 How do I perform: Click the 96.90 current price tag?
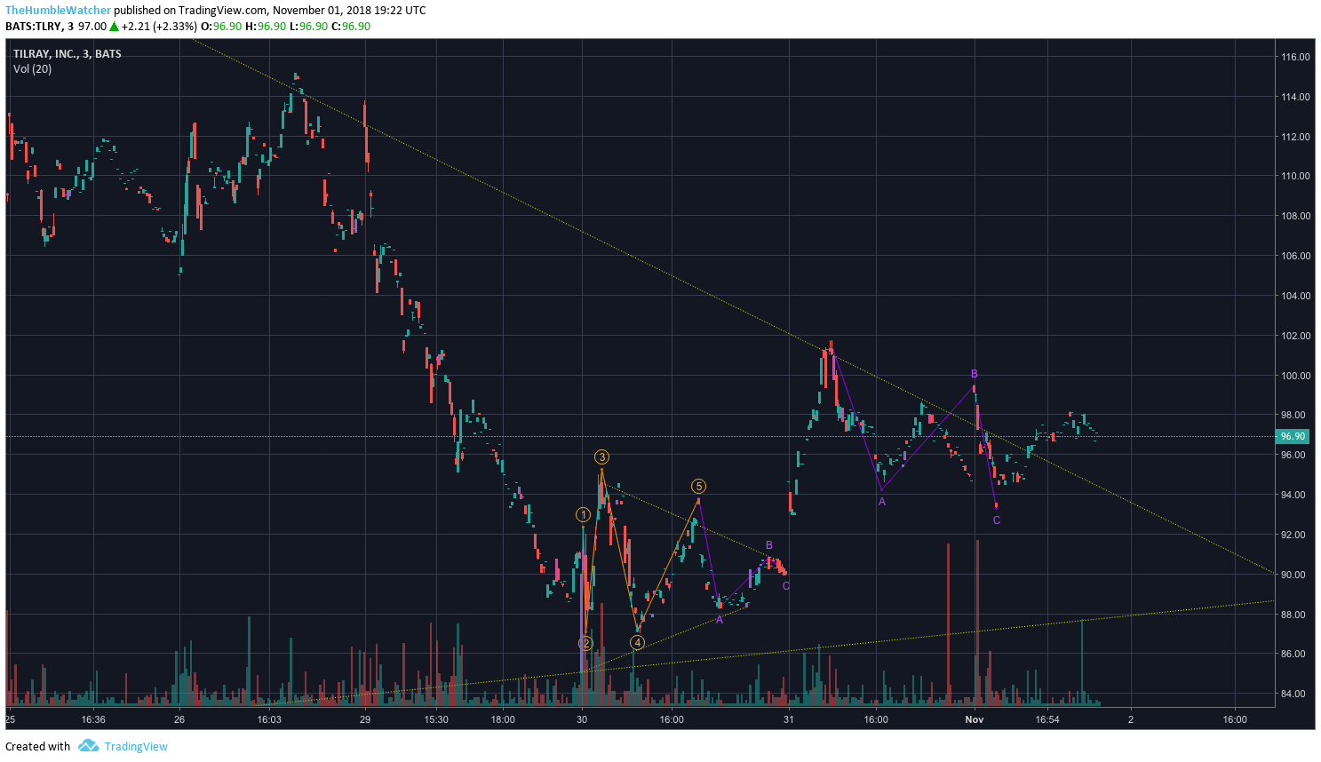[1293, 436]
